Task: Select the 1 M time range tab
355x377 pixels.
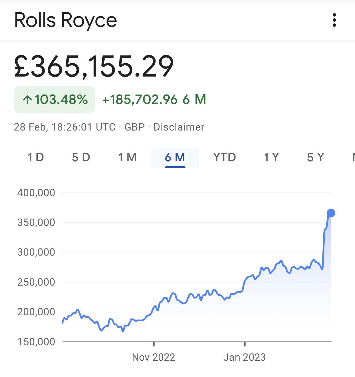Action: click(127, 157)
